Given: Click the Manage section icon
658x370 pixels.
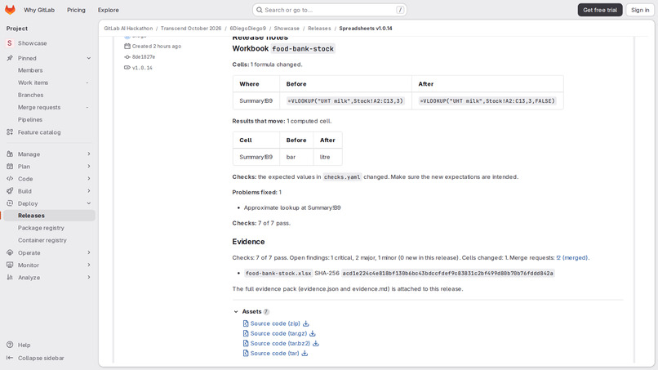Looking at the screenshot, I should [10, 154].
